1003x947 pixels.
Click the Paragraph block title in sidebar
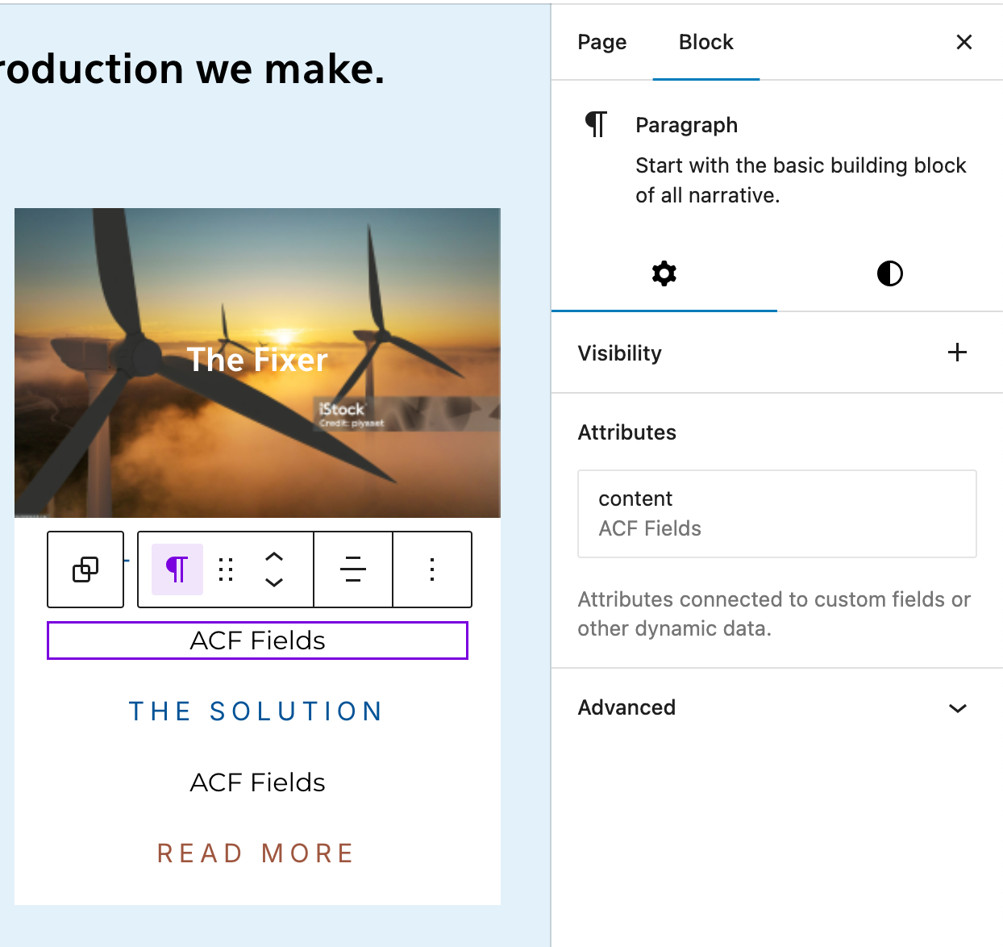coord(687,125)
